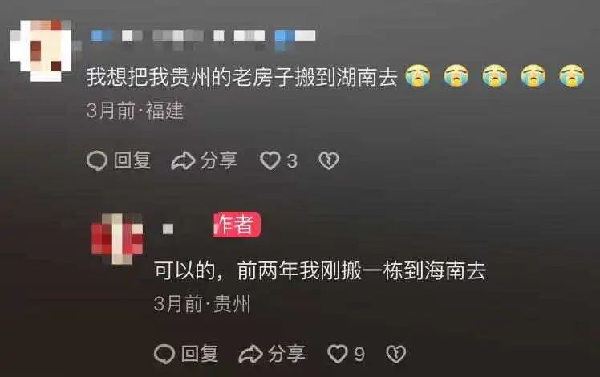This screenshot has height=377, width=600.
Task: Open the first commenter's pixelated avatar
Action: tap(42, 50)
